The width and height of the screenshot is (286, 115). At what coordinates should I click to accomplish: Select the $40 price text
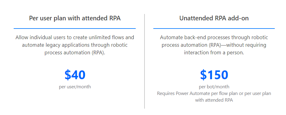[x=75, y=75]
